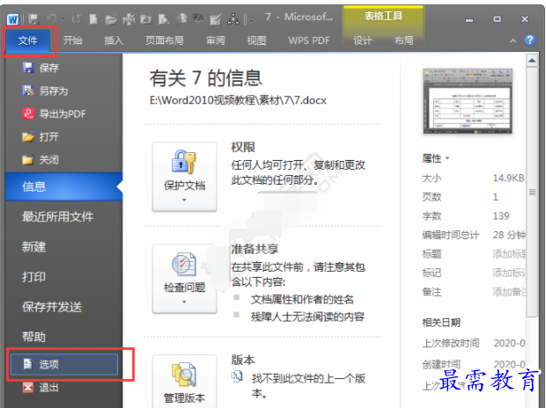
Task: Open the 打印 backstage section
Action: [33, 277]
